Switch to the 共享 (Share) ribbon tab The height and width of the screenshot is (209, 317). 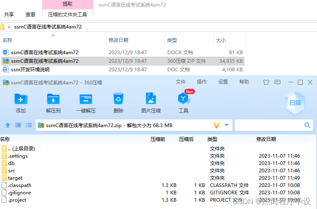tap(9, 14)
